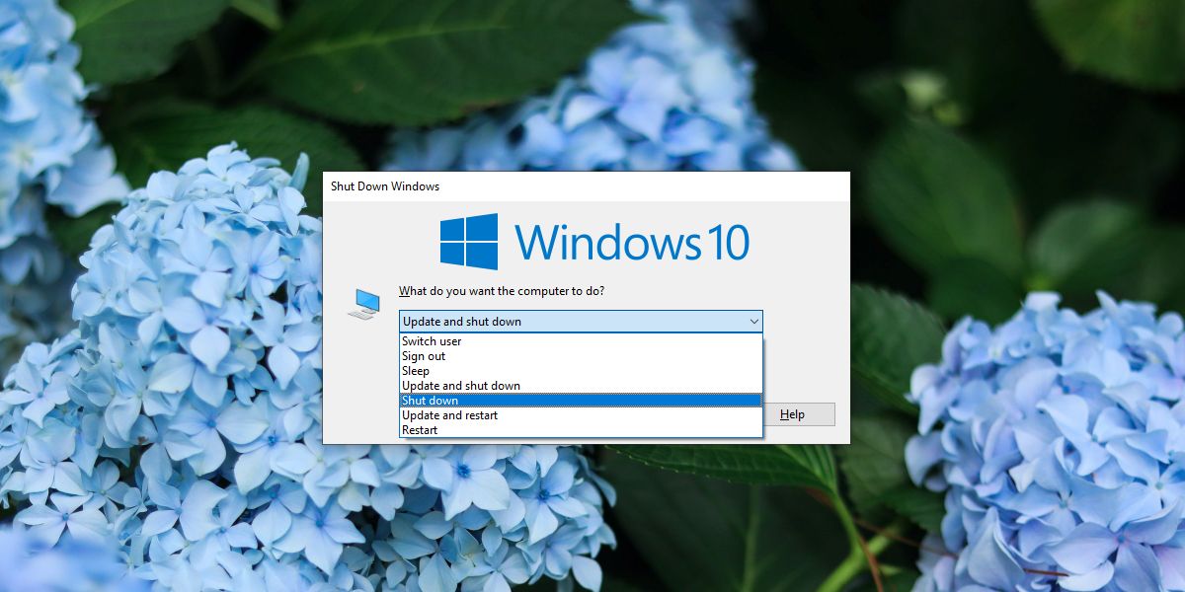This screenshot has height=592, width=1185.
Task: Click the What do you want label
Action: pos(502,291)
